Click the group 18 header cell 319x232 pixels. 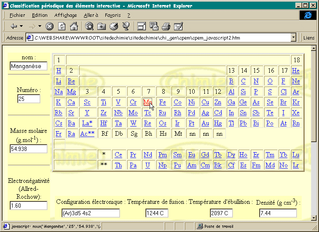[x=297, y=60]
